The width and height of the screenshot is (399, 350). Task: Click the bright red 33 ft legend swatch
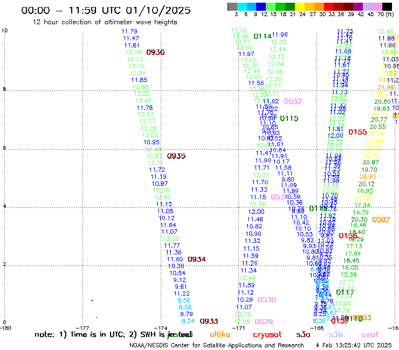coord(328,6)
